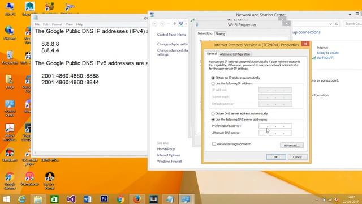Open the Sharing tab in Wi-Fi Properties

tap(220, 34)
